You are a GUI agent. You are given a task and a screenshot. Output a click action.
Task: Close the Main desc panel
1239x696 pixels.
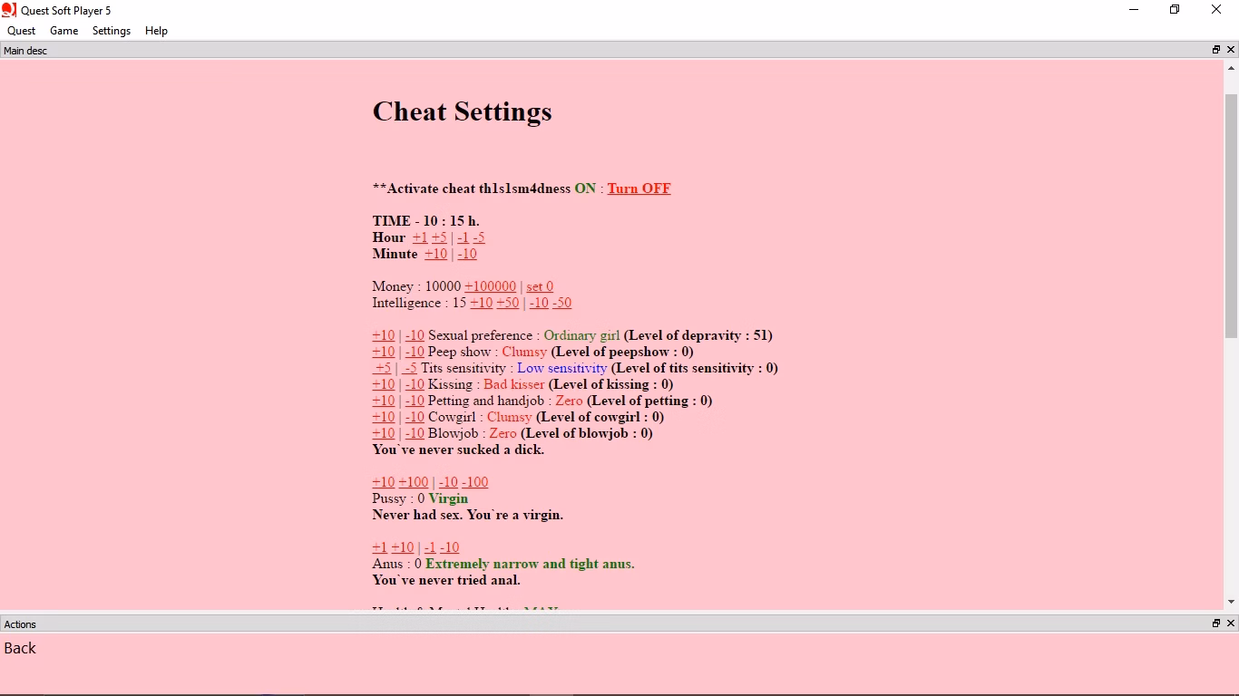[1231, 50]
